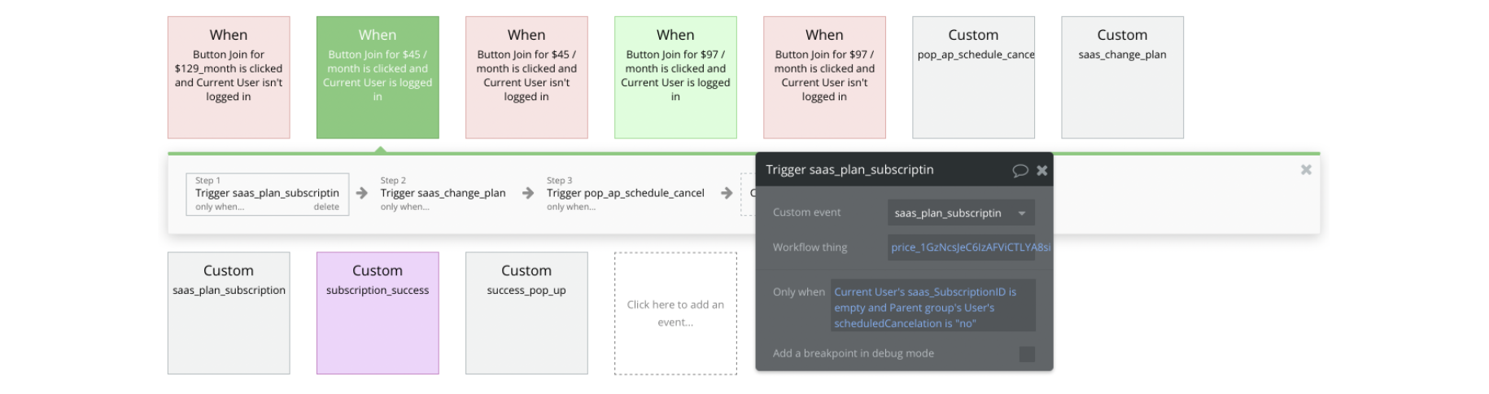Close the Trigger saas_plan_subscriptin popup

tap(1041, 170)
